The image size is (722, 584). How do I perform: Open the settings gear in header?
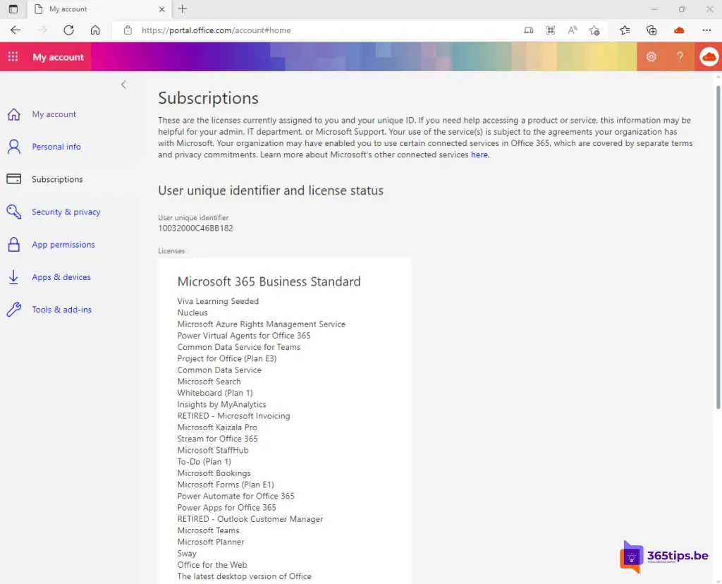[x=651, y=57]
